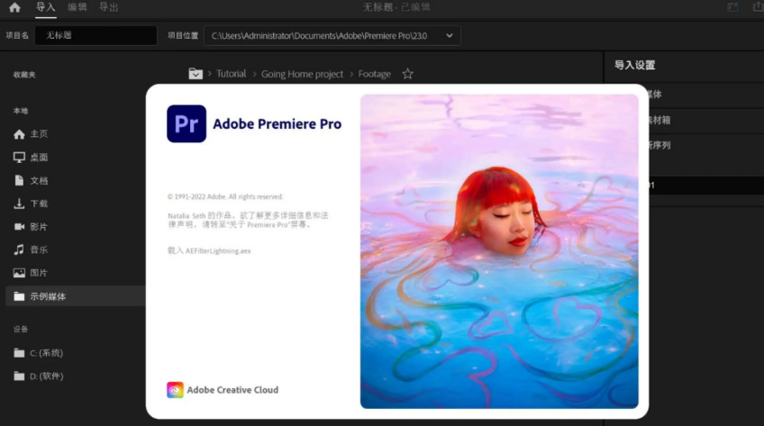Screen dimensions: 764x426
Task: Click the music note icon beside 音乐
Action: pyautogui.click(x=19, y=249)
